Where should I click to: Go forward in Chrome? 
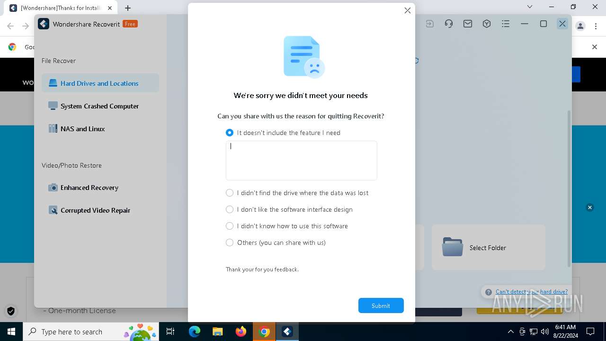tap(26, 26)
